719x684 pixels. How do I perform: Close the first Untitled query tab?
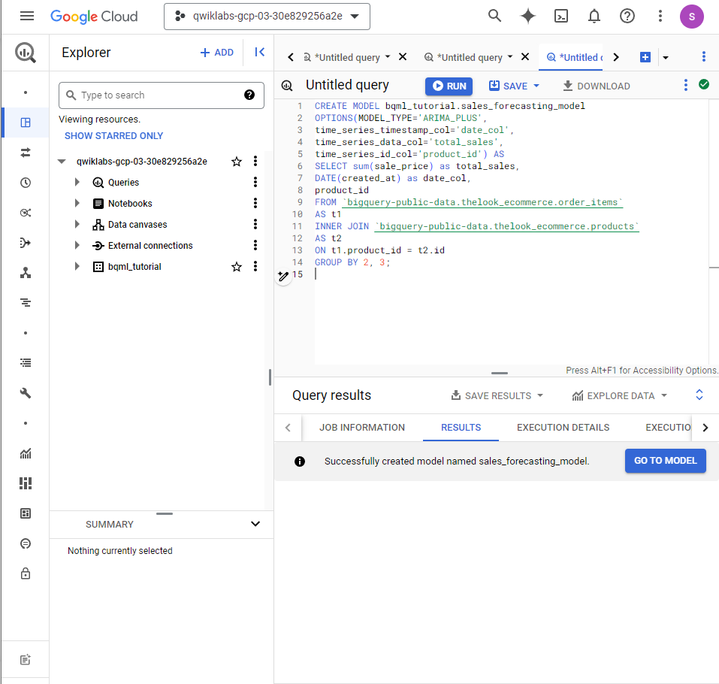[403, 57]
